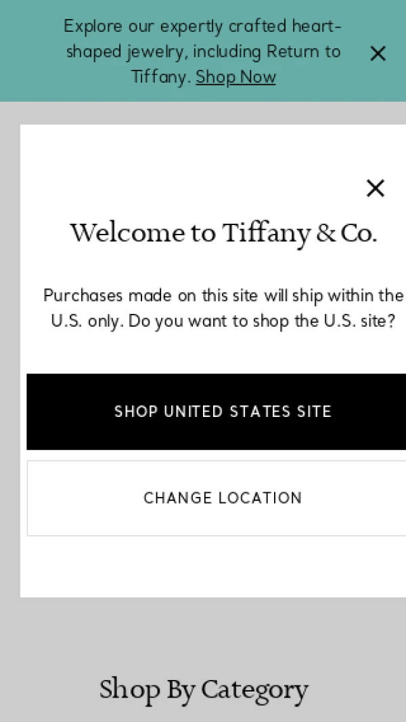This screenshot has height=722, width=406.
Task: Click the heart-shaped jewelry banner message
Action: 202,52
